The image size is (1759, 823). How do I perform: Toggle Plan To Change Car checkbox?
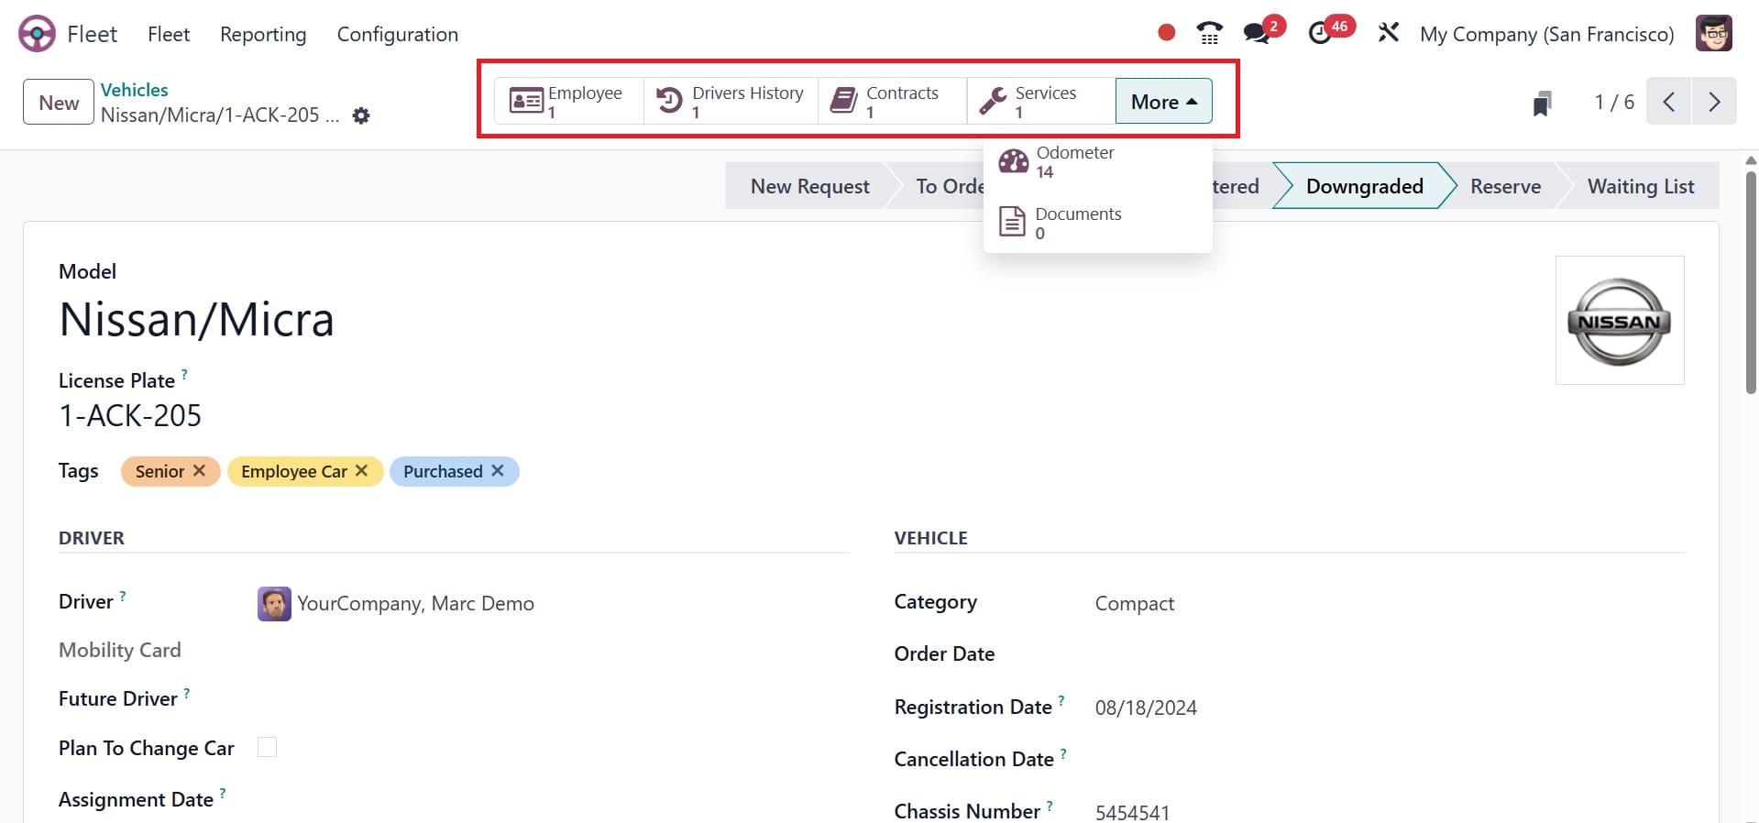click(267, 747)
